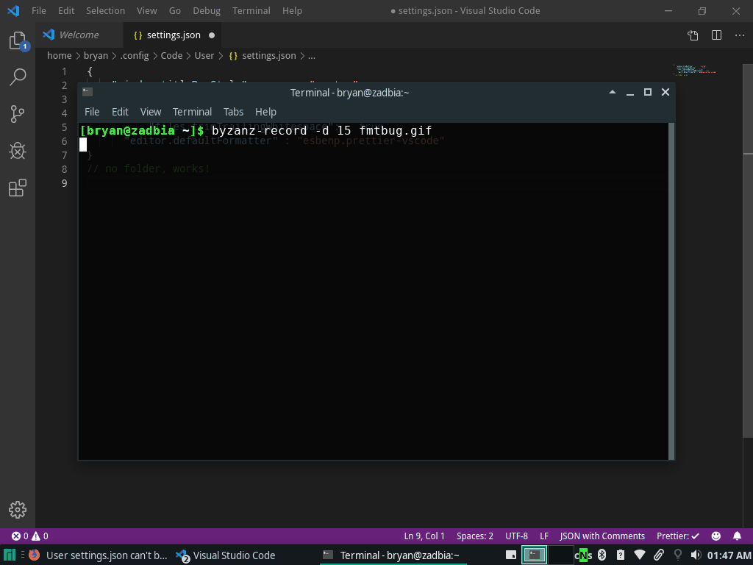The width and height of the screenshot is (753, 565).
Task: Open the Search view in activity bar
Action: pyautogui.click(x=18, y=77)
